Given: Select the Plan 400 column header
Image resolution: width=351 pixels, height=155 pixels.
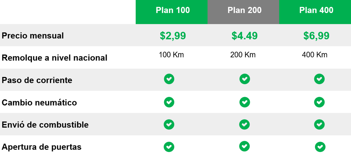Looking at the screenshot, I should tap(316, 11).
